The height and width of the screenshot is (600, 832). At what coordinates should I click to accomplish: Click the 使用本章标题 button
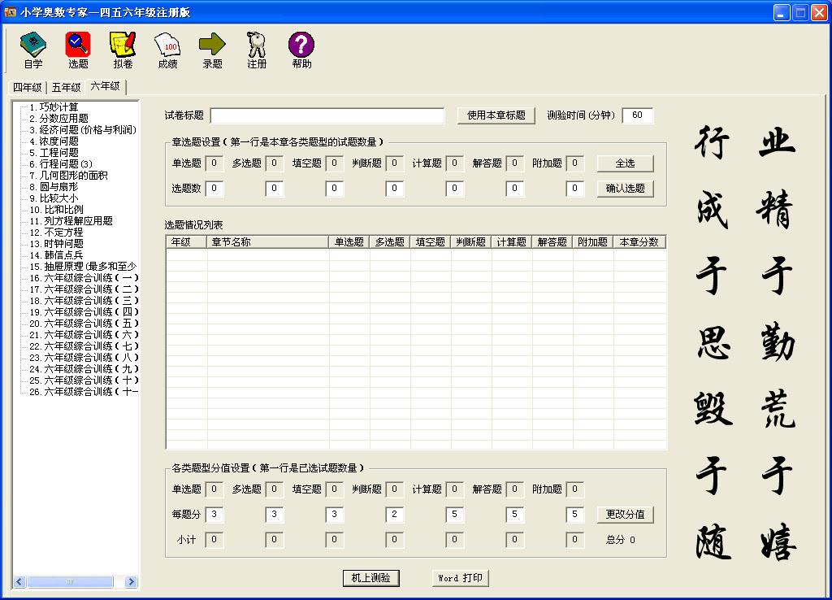tap(496, 115)
